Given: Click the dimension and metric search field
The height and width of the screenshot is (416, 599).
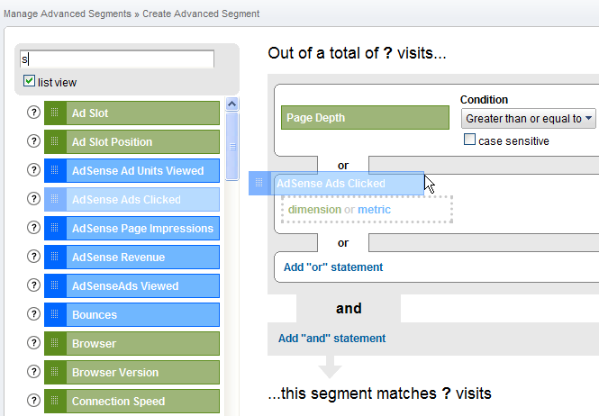Looking at the screenshot, I should click(117, 59).
